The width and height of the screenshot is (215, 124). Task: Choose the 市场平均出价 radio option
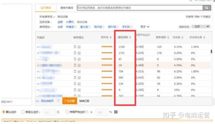[67, 112]
